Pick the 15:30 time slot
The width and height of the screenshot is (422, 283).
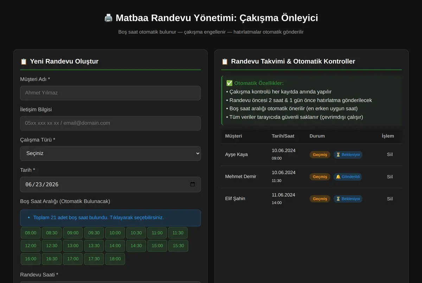click(x=178, y=246)
